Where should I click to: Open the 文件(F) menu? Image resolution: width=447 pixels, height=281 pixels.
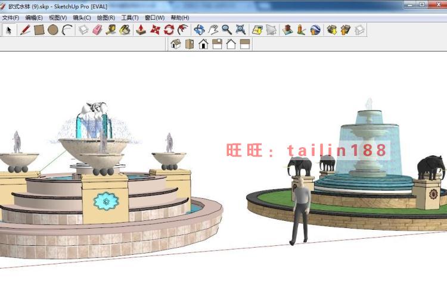(x=11, y=18)
